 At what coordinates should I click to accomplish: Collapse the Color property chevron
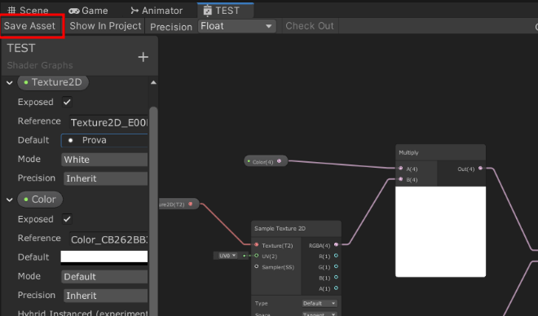pyautogui.click(x=10, y=200)
